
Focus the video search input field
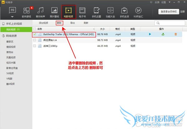point(170,23)
